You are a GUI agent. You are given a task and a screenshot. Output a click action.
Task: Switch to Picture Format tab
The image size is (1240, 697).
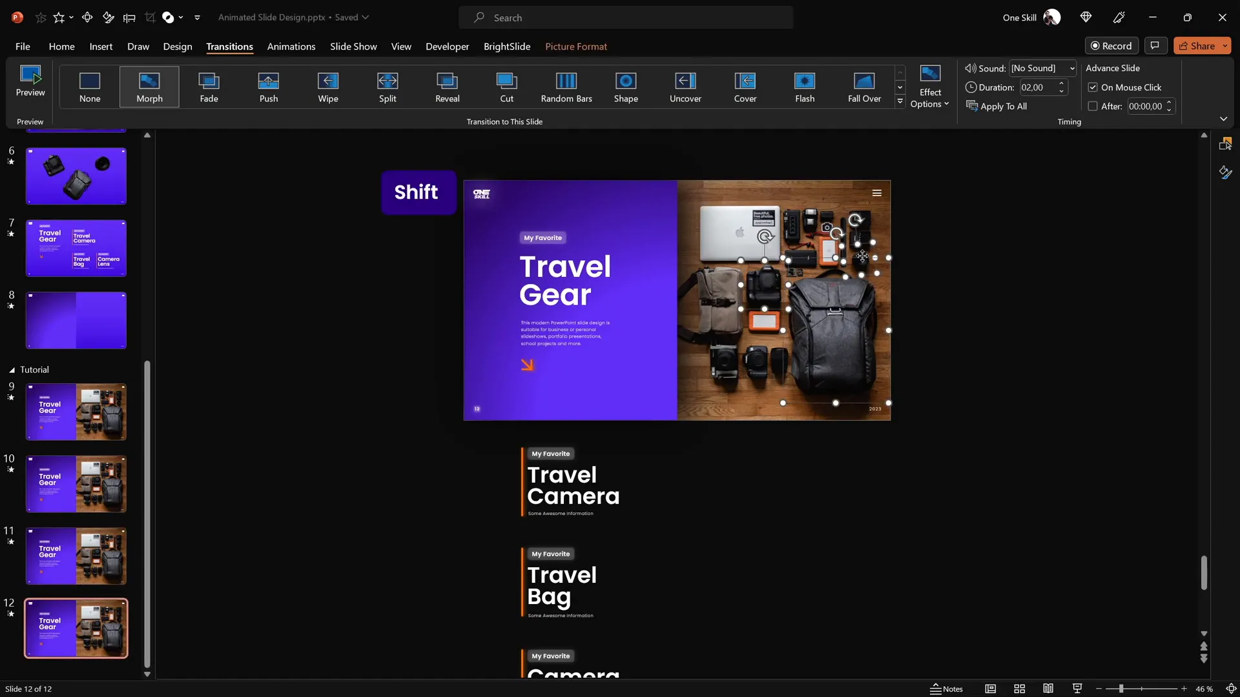(575, 46)
